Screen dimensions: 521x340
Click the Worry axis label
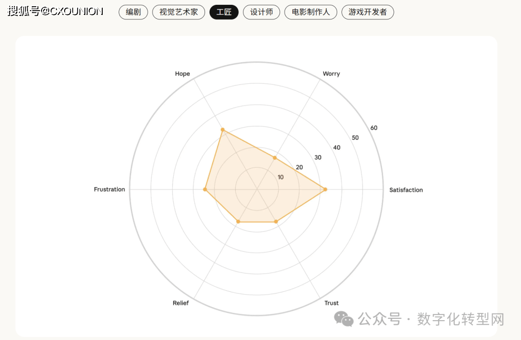pyautogui.click(x=331, y=74)
